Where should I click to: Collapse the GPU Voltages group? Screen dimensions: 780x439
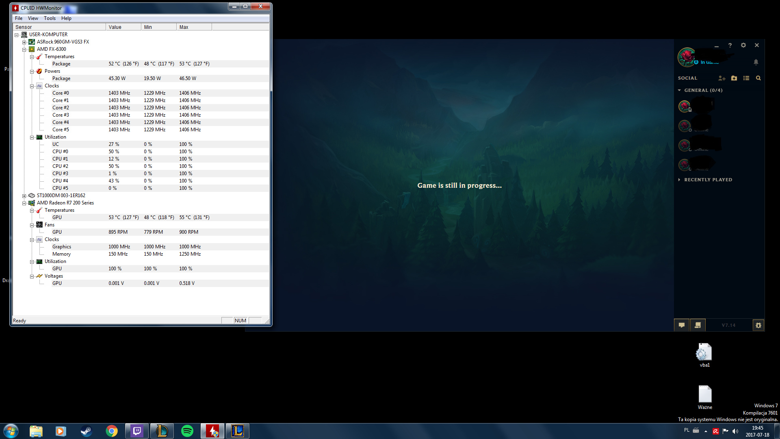(32, 276)
